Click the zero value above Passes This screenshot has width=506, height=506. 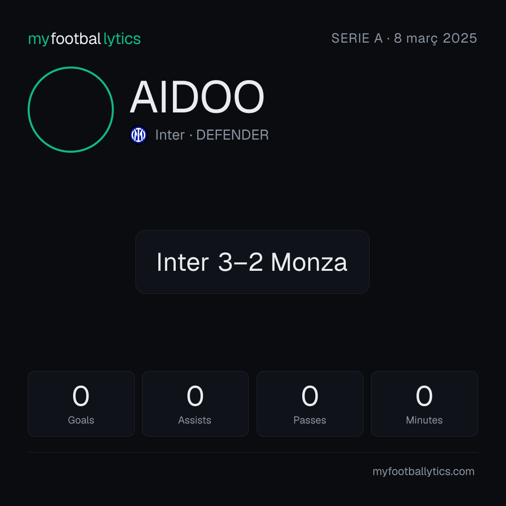click(x=310, y=396)
